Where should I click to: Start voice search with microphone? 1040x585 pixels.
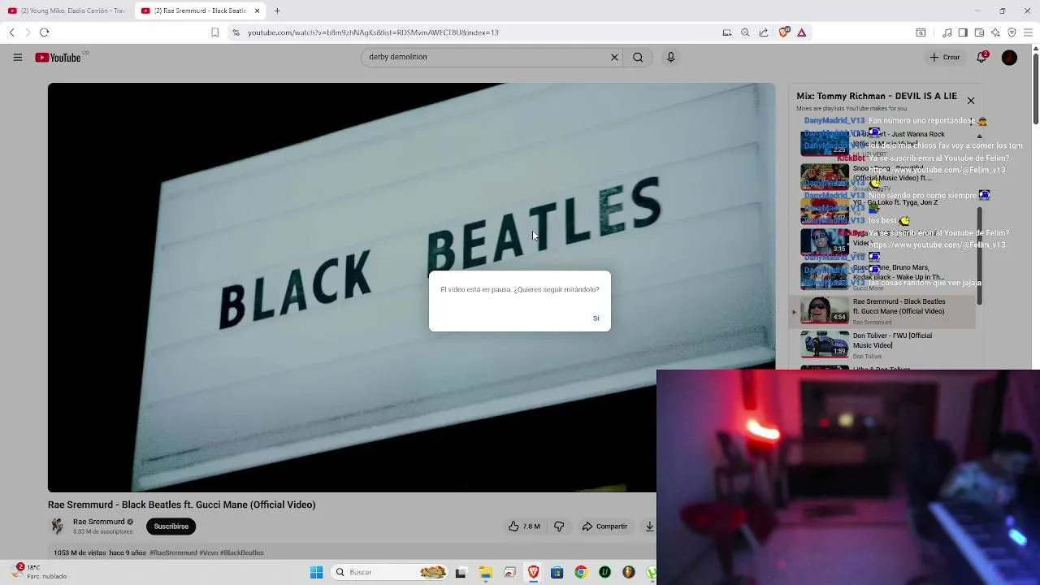point(670,57)
